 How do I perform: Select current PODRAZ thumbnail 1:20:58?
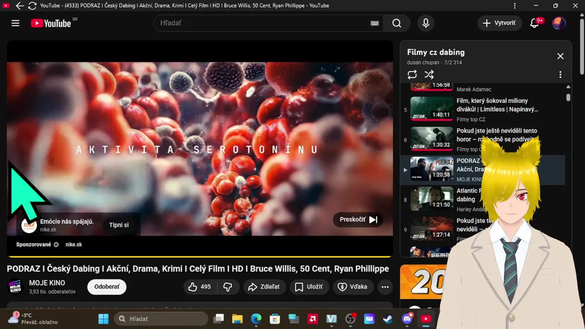tap(431, 169)
